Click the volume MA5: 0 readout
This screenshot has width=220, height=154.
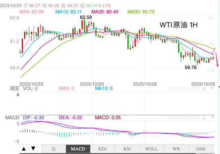(x=66, y=88)
